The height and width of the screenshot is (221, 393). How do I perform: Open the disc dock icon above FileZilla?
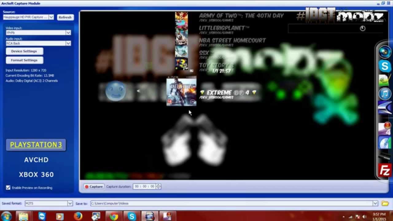click(x=385, y=143)
